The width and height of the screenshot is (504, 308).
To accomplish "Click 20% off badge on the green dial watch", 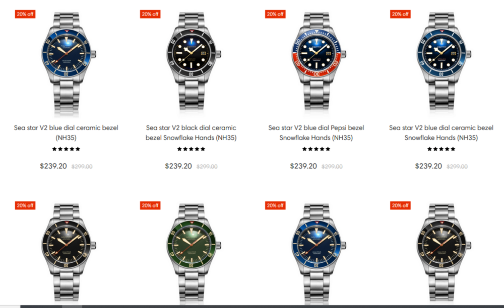I will [x=150, y=206].
